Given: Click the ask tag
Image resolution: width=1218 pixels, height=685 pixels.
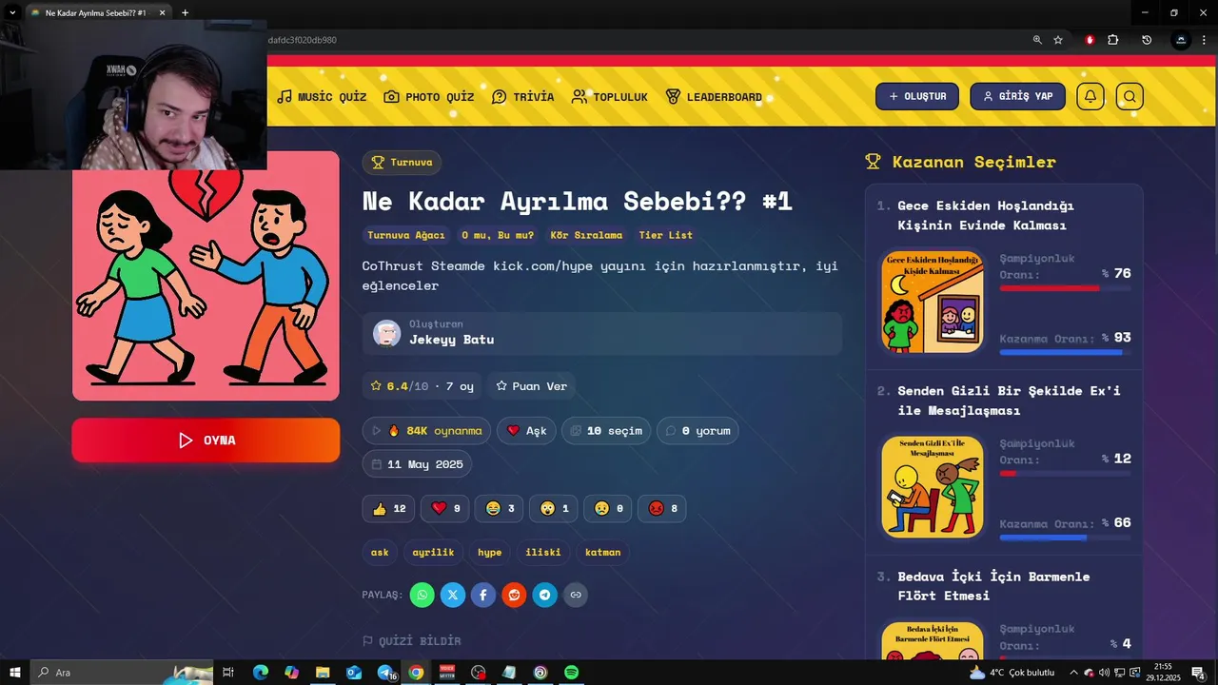Looking at the screenshot, I should (x=380, y=553).
